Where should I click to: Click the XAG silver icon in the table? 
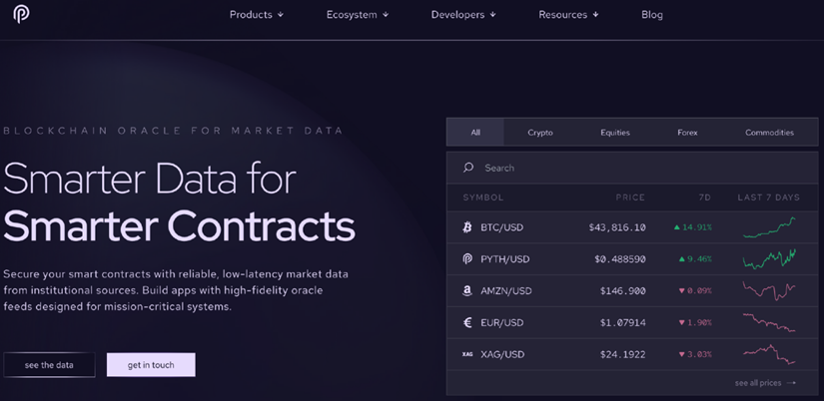(x=467, y=354)
